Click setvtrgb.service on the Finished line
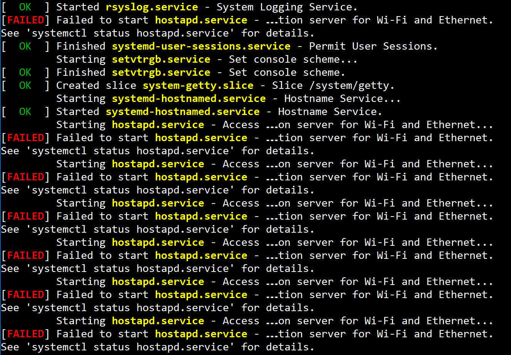511x355 pixels. [161, 72]
